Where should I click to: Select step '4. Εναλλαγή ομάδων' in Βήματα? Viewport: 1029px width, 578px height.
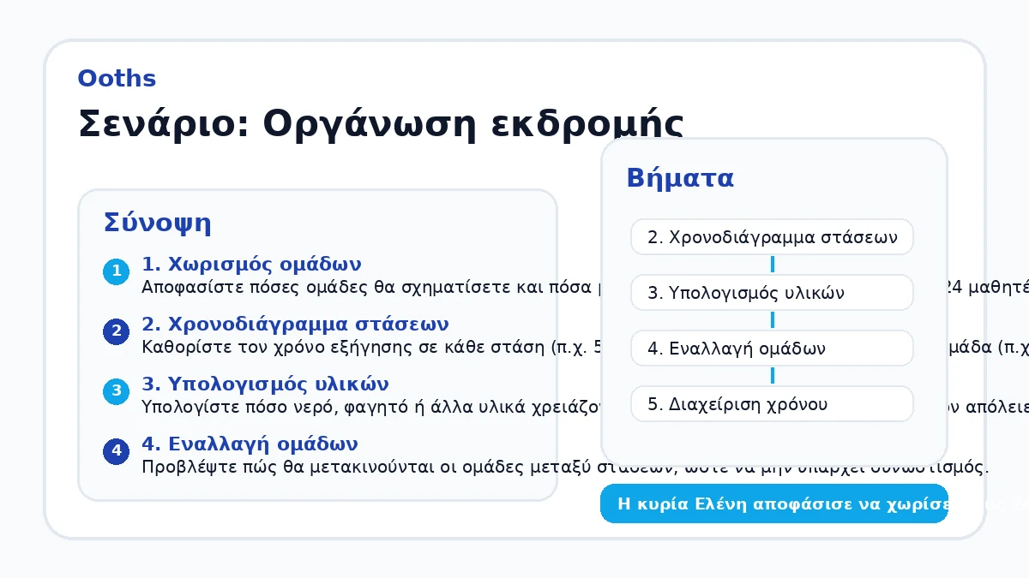coord(772,349)
